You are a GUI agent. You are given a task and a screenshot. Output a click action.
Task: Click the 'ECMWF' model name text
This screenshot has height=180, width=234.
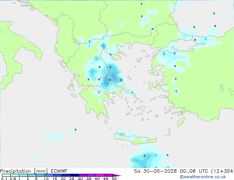tap(59, 171)
